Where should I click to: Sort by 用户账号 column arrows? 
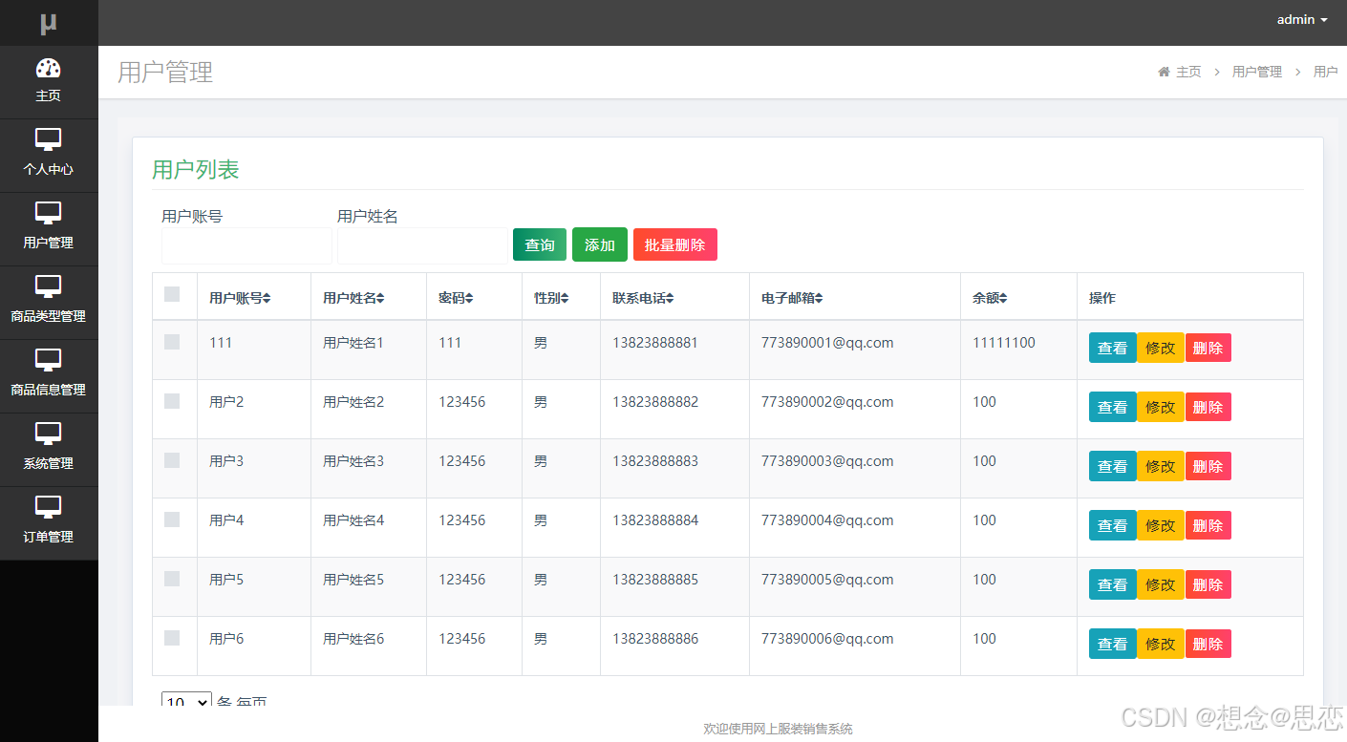(267, 298)
